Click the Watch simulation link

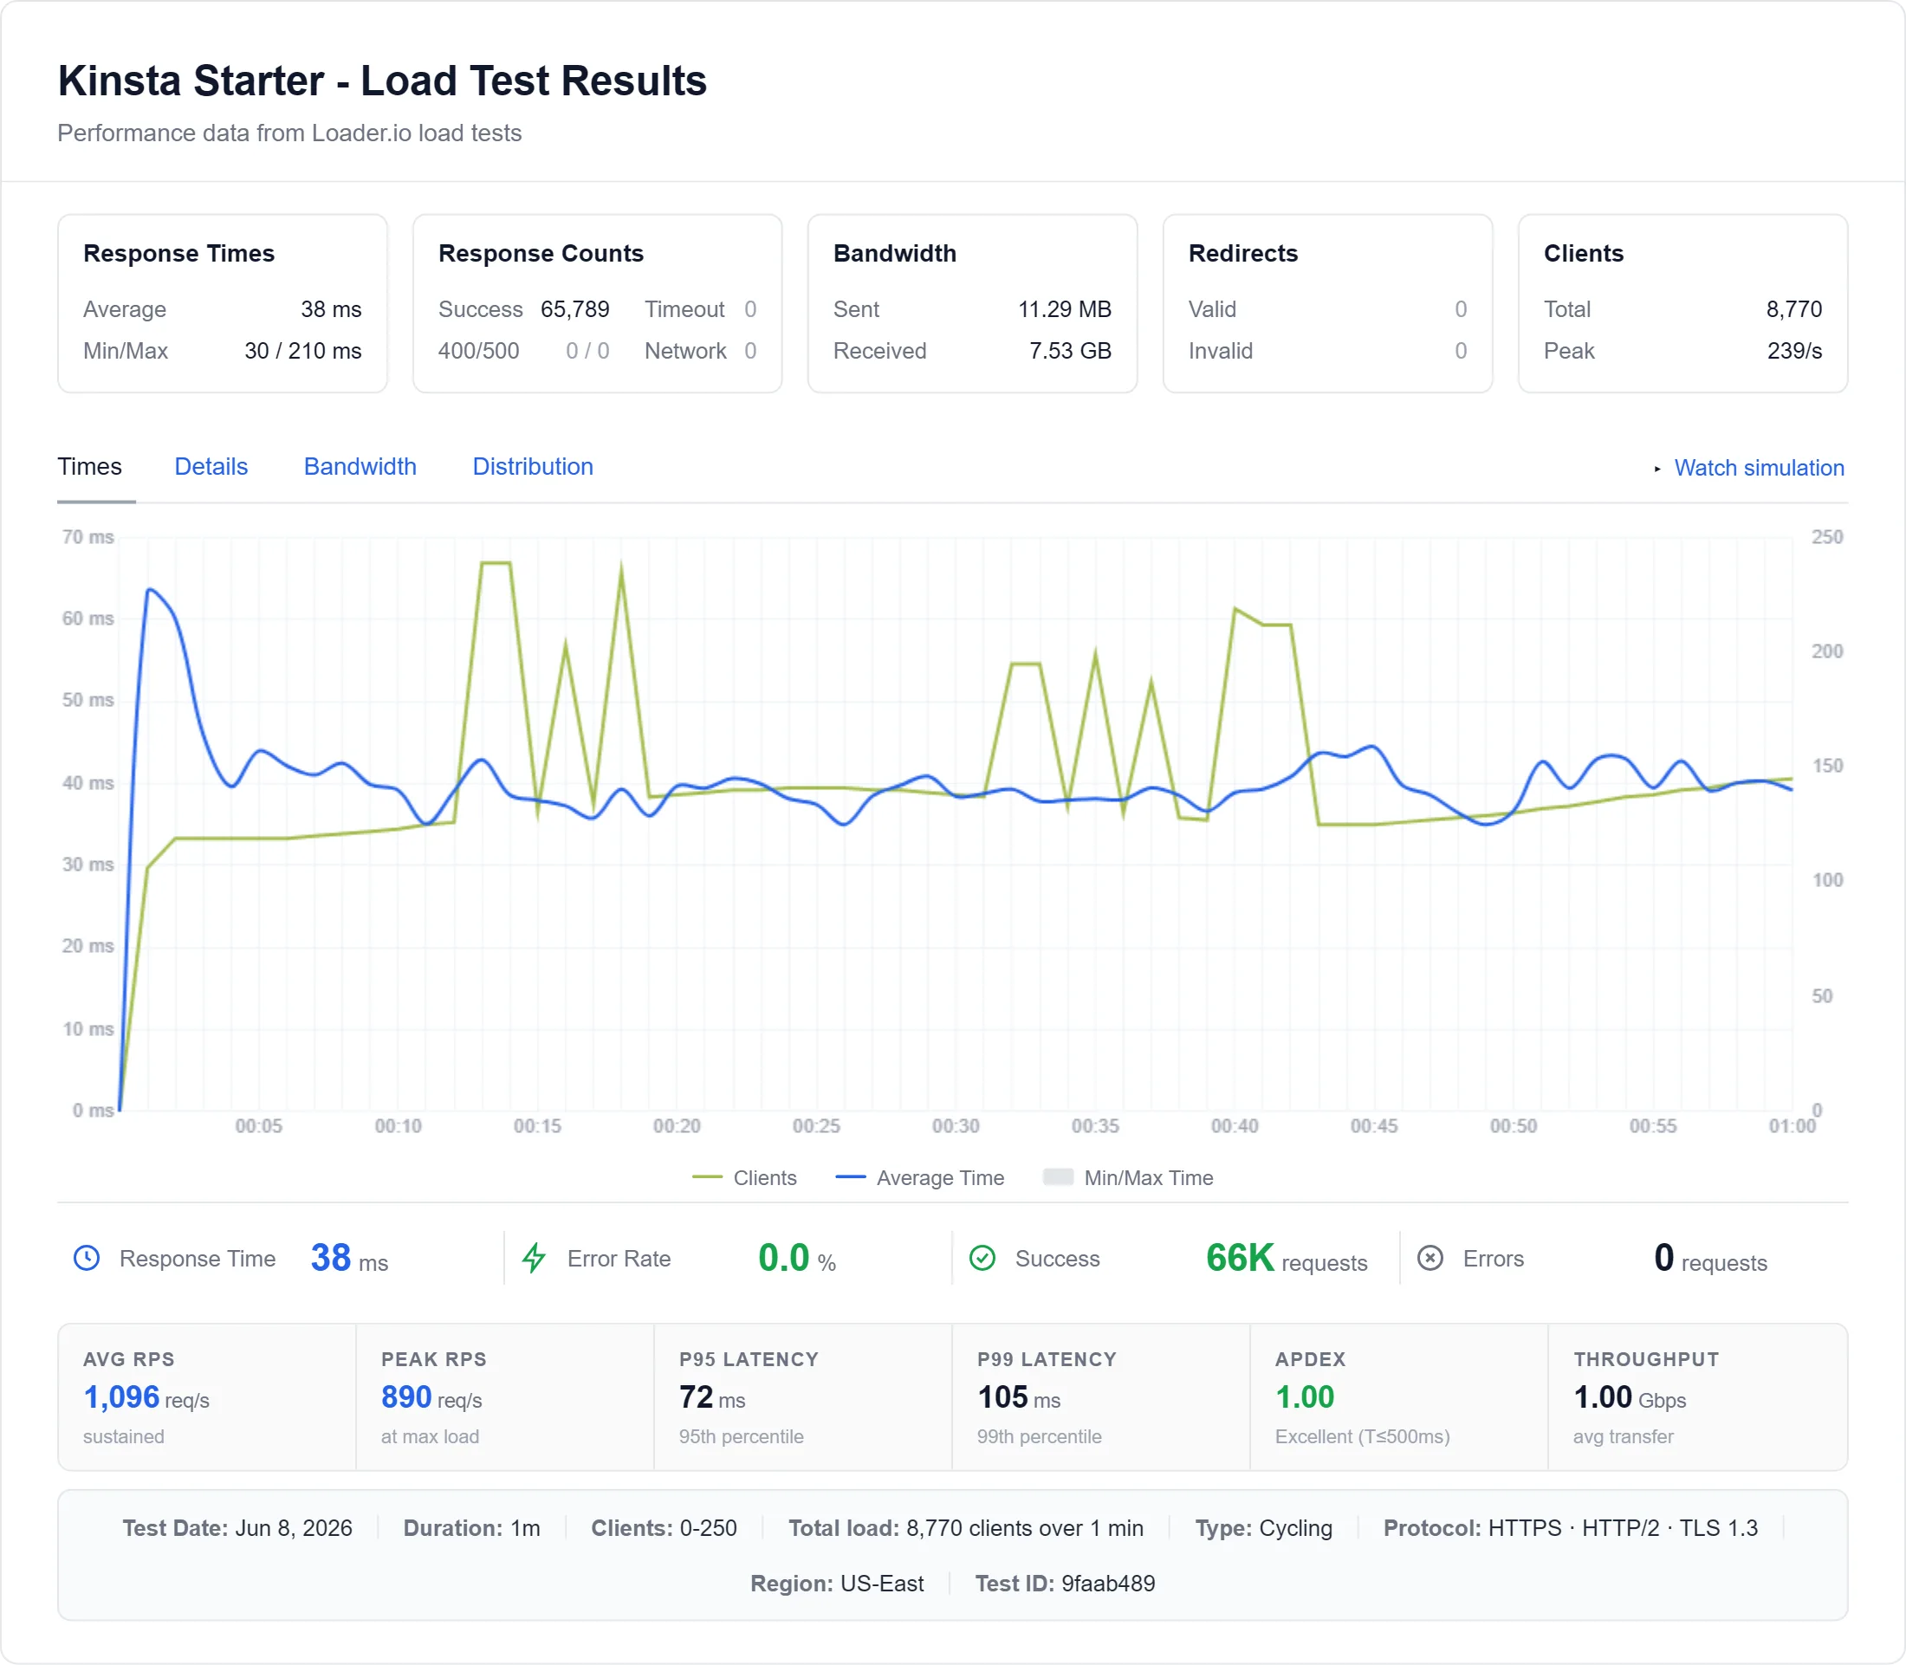(x=1758, y=469)
